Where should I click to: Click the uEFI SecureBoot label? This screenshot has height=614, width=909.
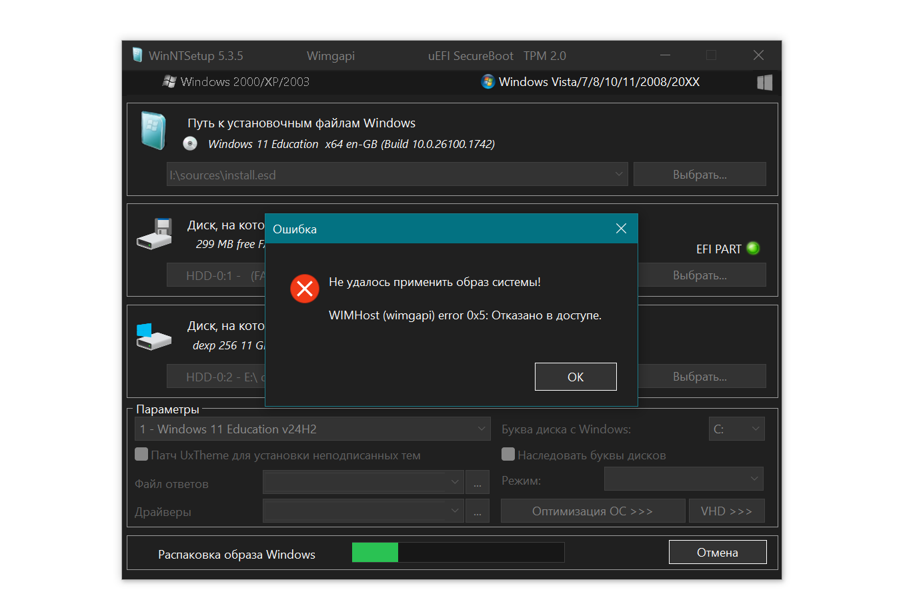point(471,56)
